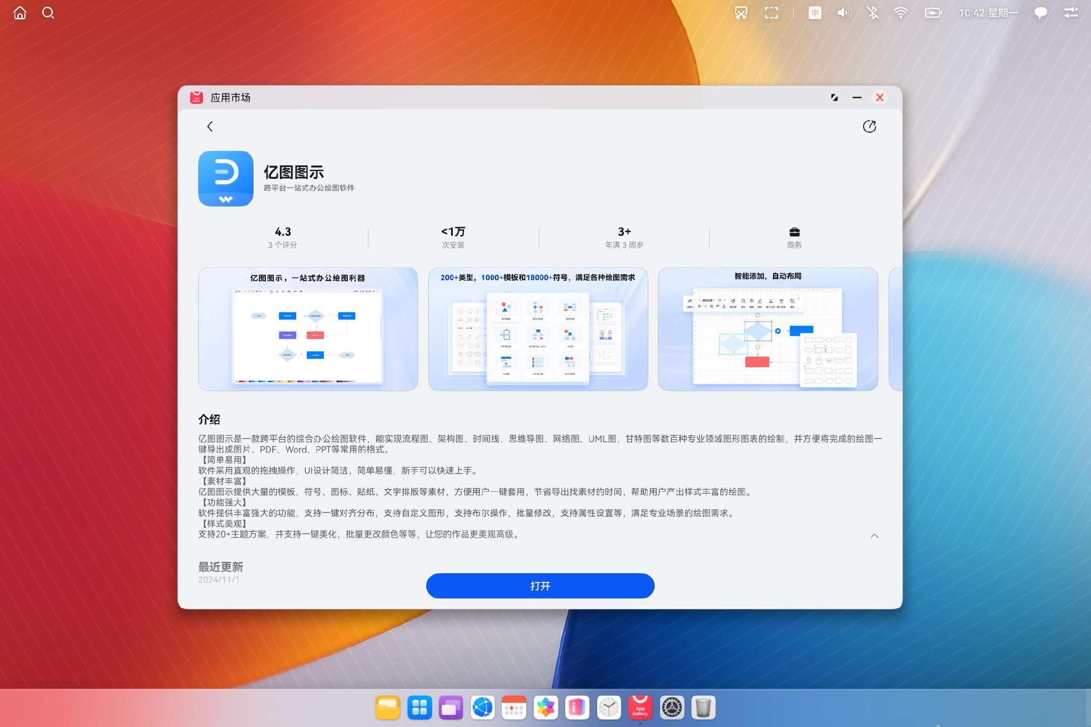The image size is (1091, 727).
Task: Click the 4.3 rating stat
Action: 283,237
